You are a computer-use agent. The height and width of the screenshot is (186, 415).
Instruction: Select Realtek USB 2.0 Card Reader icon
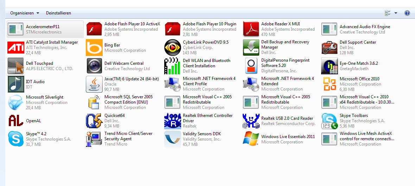point(251,120)
